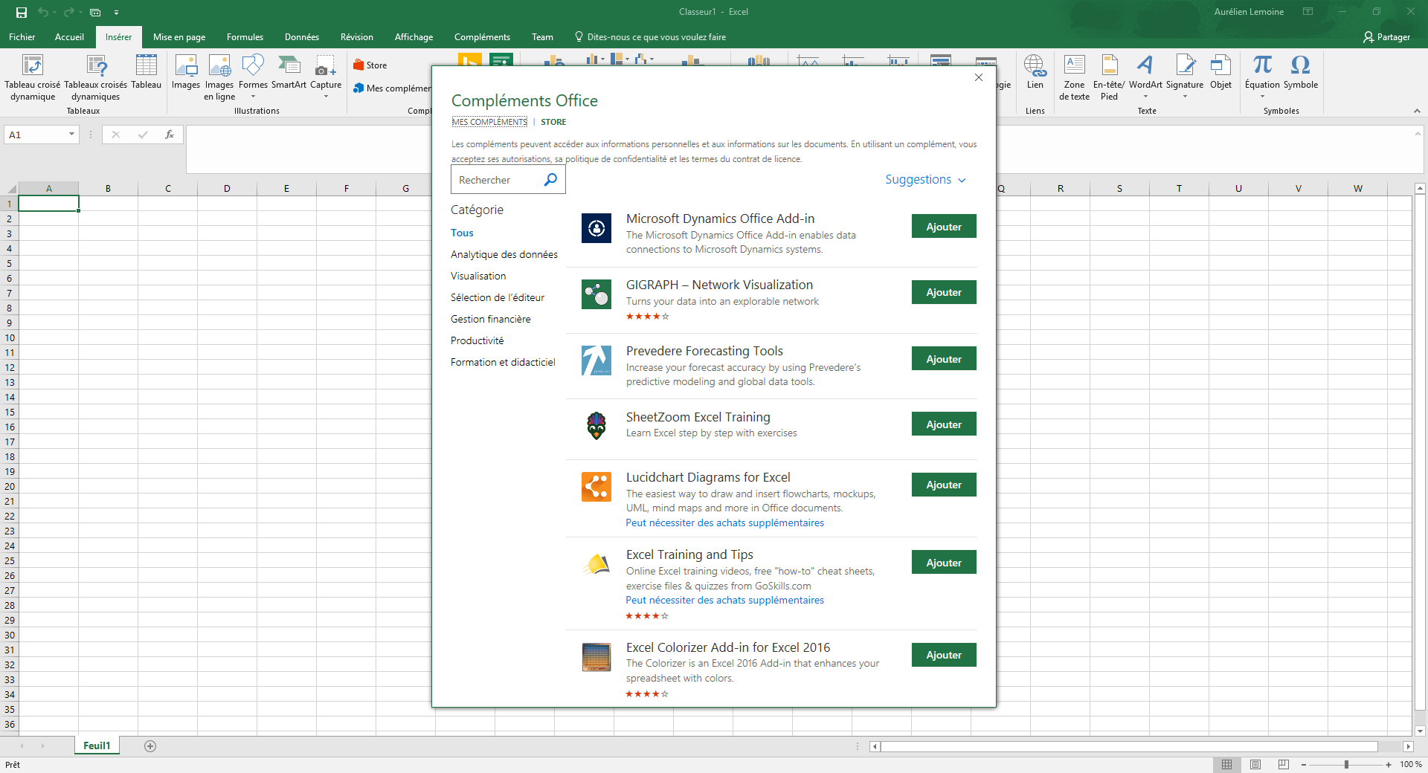The image size is (1428, 773).
Task: Click the horizontal scrollbar of the sheet
Action: coord(1129,746)
